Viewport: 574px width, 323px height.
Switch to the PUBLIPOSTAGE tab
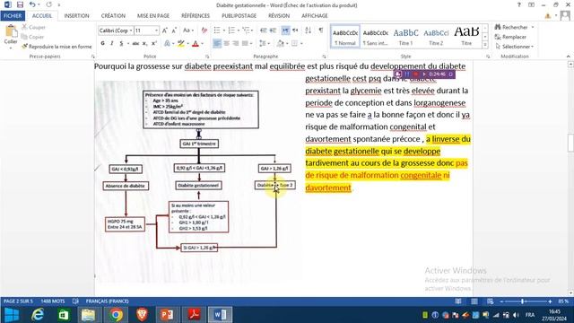tap(239, 16)
